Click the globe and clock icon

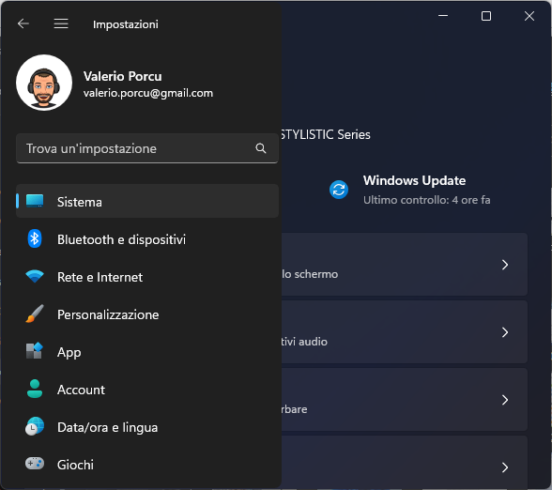tap(35, 426)
